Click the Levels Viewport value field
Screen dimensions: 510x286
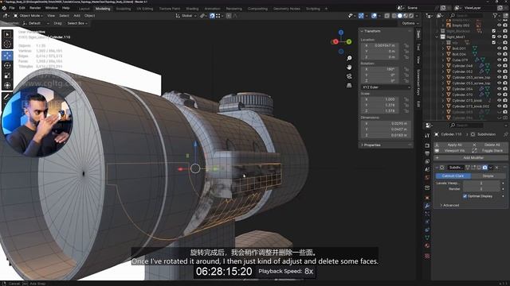[x=481, y=184]
